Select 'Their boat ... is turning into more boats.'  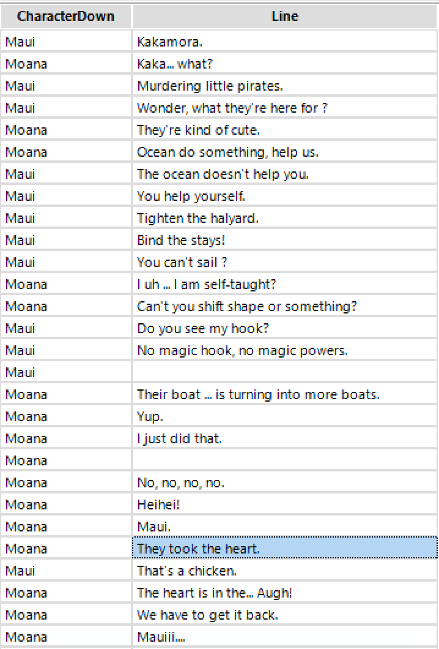[285, 394]
